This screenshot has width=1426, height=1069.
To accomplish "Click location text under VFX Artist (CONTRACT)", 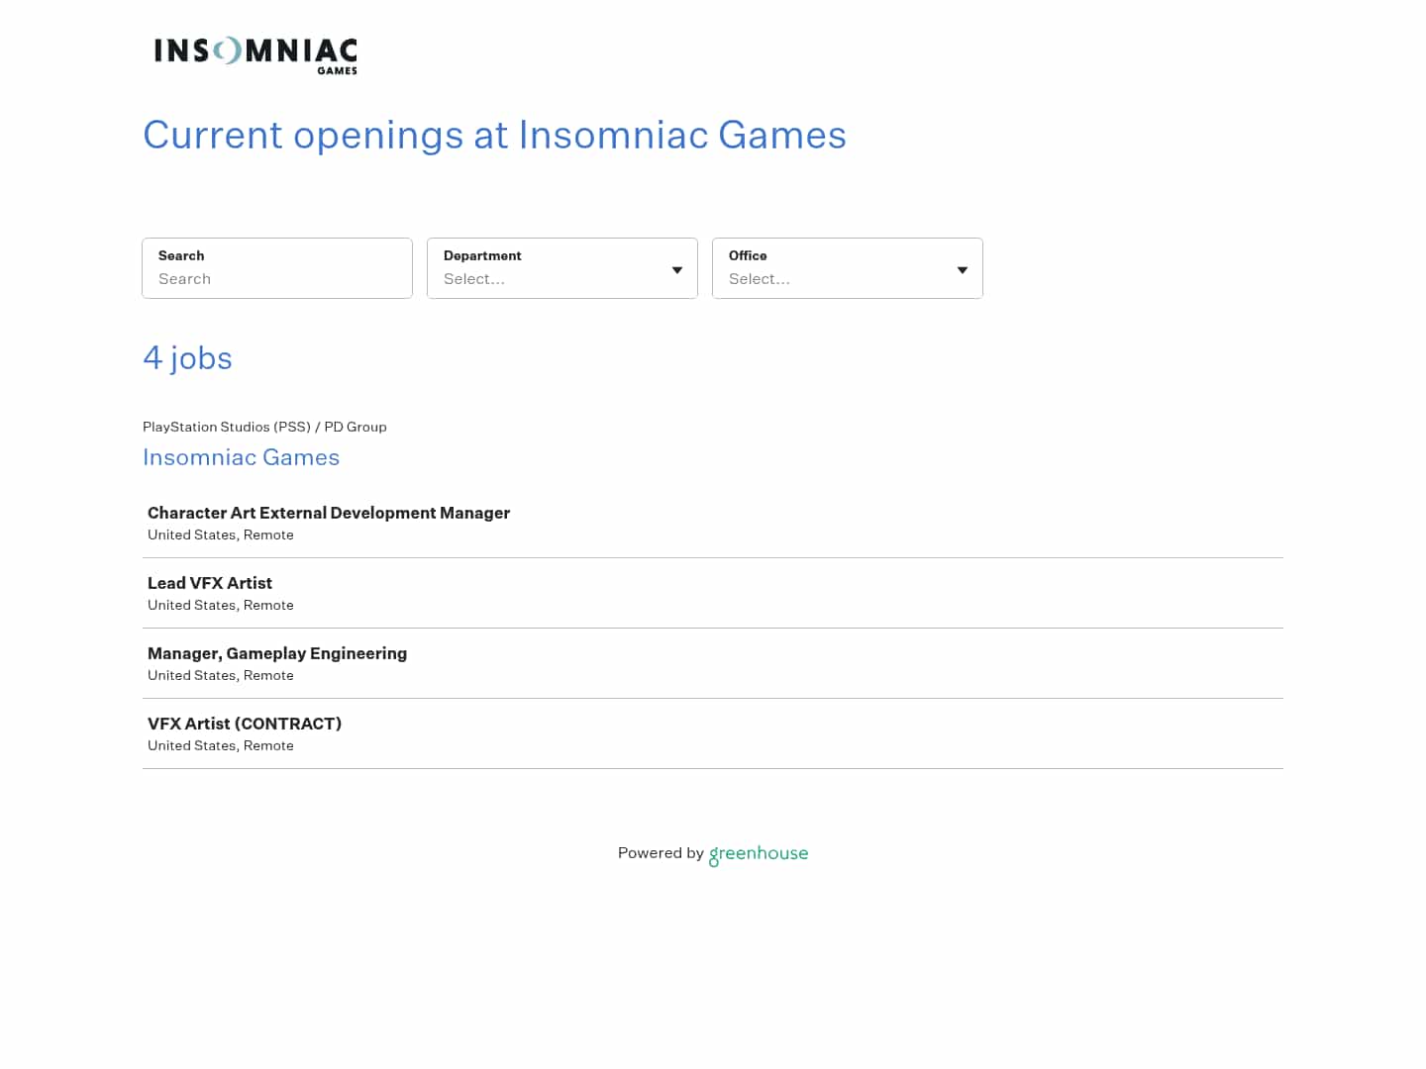I will click(221, 745).
